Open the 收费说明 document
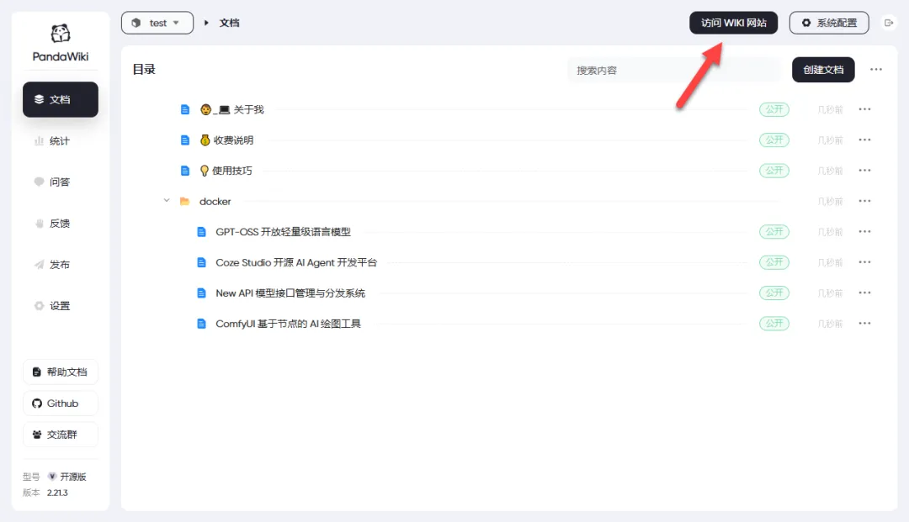Image resolution: width=909 pixels, height=522 pixels. [x=226, y=140]
